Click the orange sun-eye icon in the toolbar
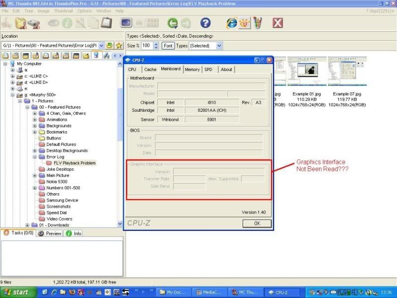The width and height of the screenshot is (397, 298). [245, 23]
